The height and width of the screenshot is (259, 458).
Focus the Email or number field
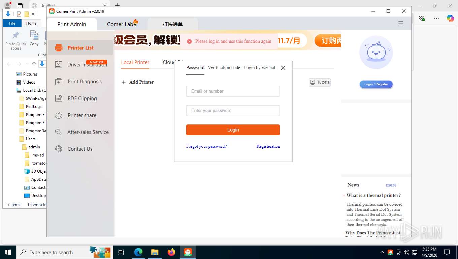pos(233,91)
